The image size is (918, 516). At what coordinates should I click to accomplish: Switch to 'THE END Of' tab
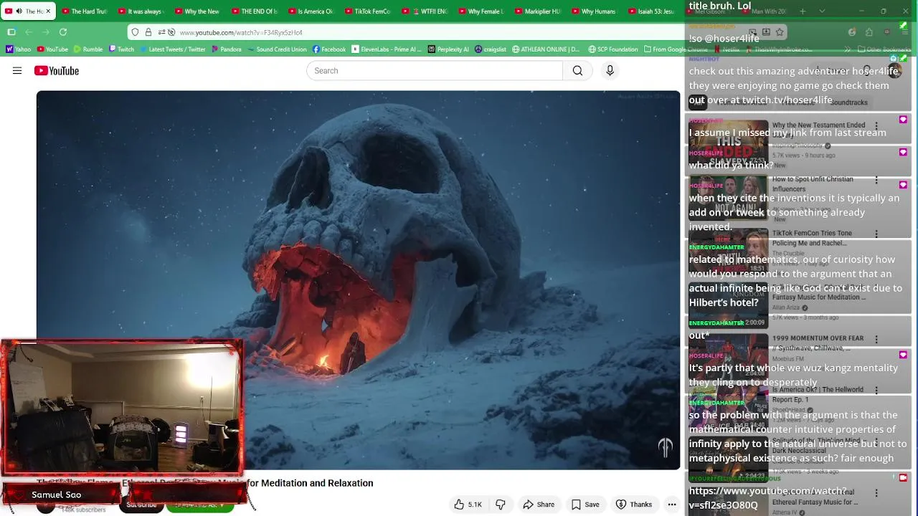click(x=255, y=11)
